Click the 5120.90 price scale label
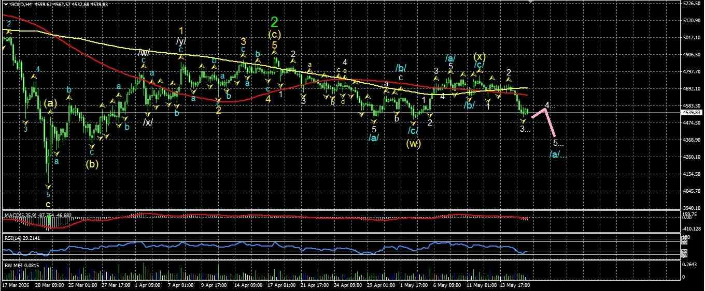The image size is (705, 291). click(x=692, y=21)
